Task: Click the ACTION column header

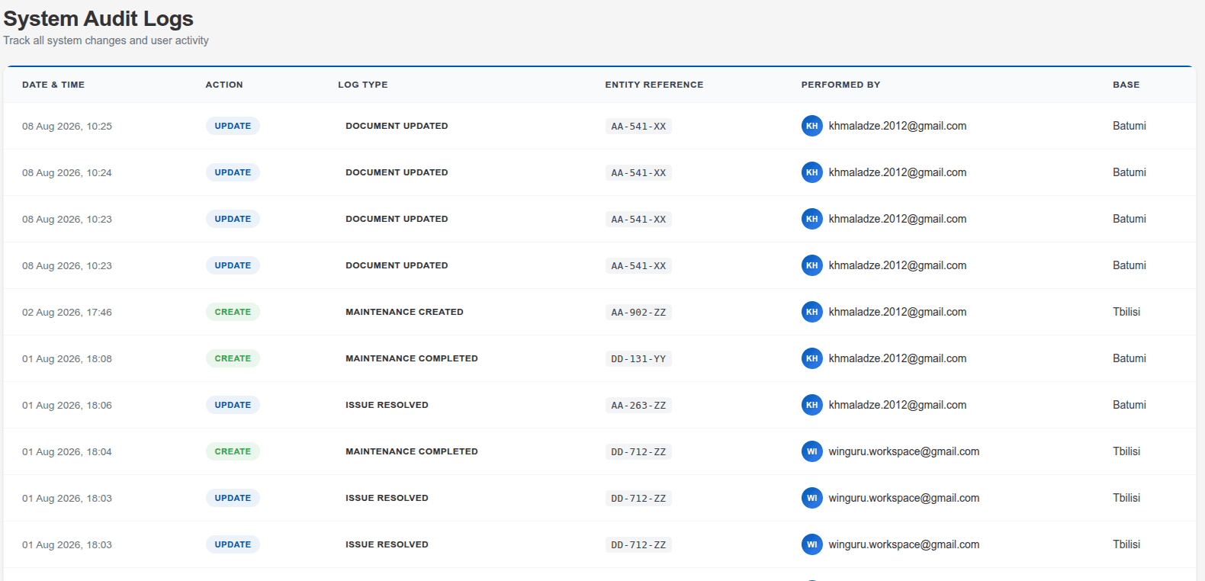Action: click(224, 85)
